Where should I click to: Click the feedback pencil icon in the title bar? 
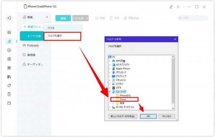171,7
